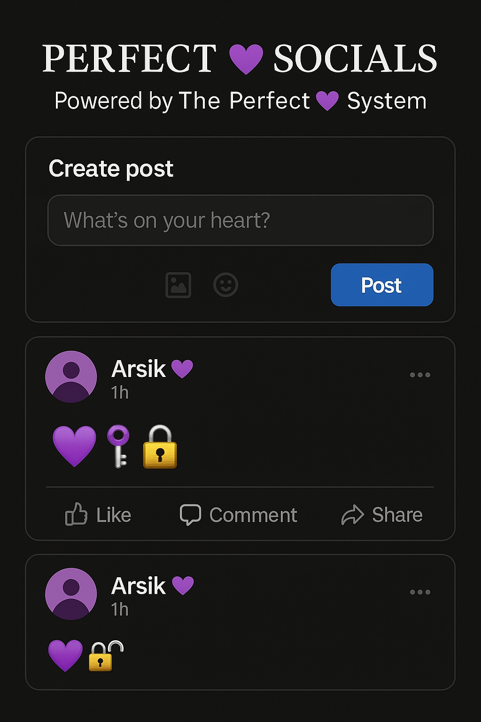Click the purple key emoji in the first post
This screenshot has height=722, width=481.
click(x=118, y=447)
